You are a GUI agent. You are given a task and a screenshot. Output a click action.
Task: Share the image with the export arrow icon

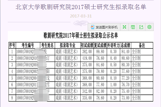[x=141, y=27]
